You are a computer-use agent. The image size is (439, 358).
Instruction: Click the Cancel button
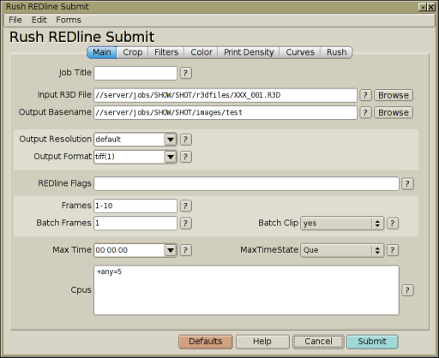(318, 342)
